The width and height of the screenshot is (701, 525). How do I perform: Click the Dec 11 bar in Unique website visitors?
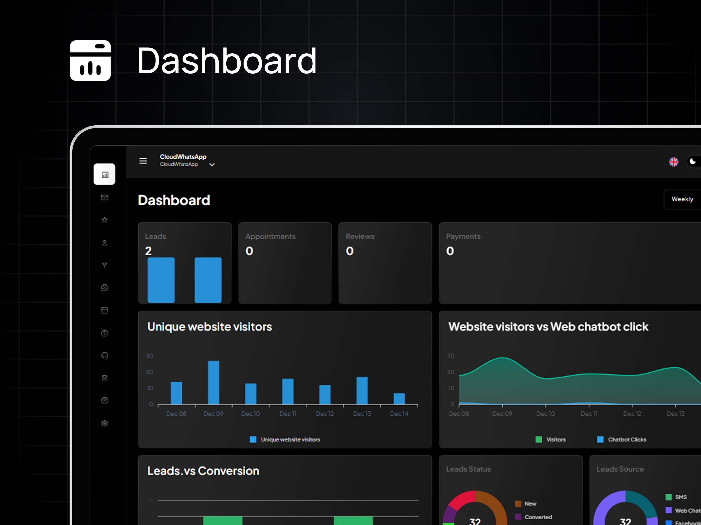tap(288, 391)
